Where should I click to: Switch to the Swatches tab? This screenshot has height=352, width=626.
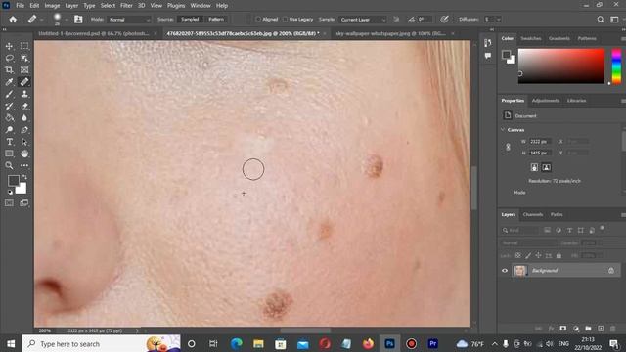coord(530,38)
